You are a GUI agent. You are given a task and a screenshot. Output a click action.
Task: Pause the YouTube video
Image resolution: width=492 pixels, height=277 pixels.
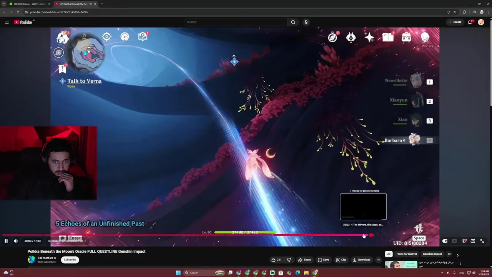click(x=6, y=241)
